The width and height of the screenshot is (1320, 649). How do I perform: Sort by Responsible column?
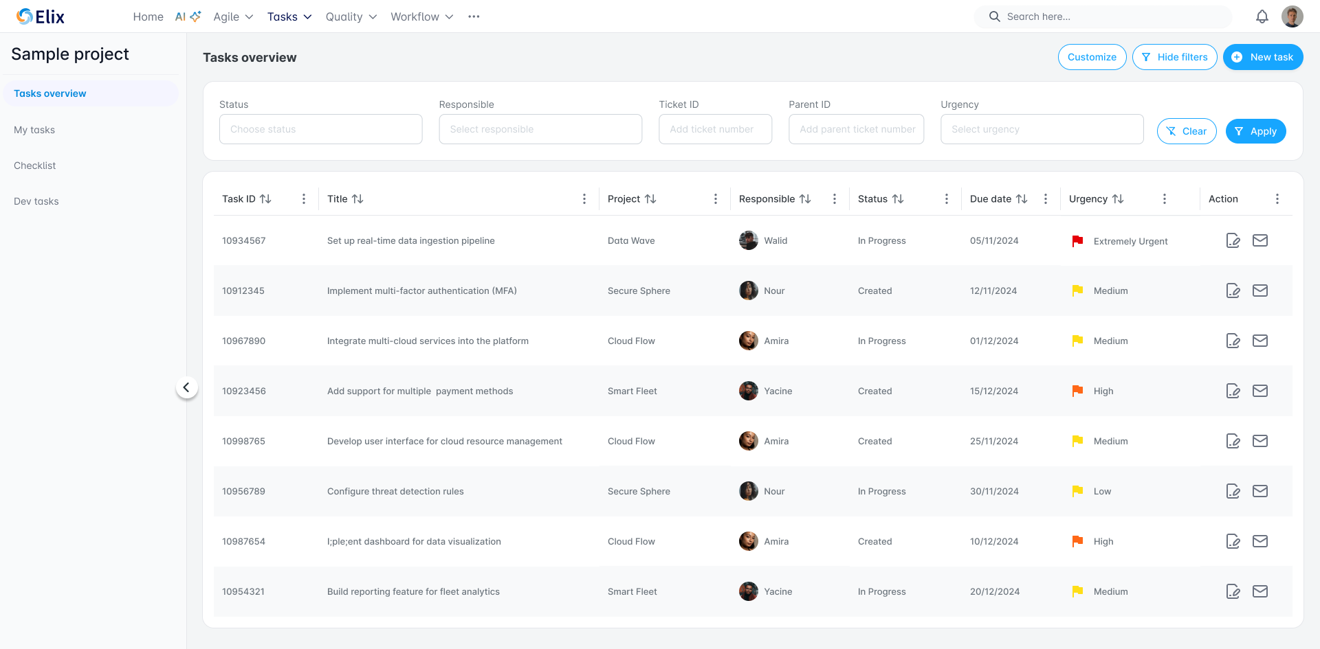805,198
